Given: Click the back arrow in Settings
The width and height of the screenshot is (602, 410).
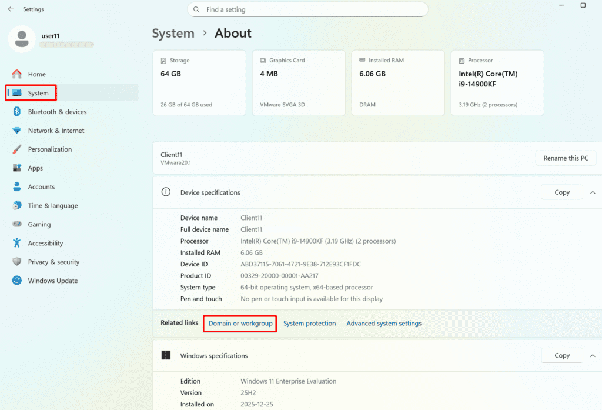Looking at the screenshot, I should [x=11, y=9].
